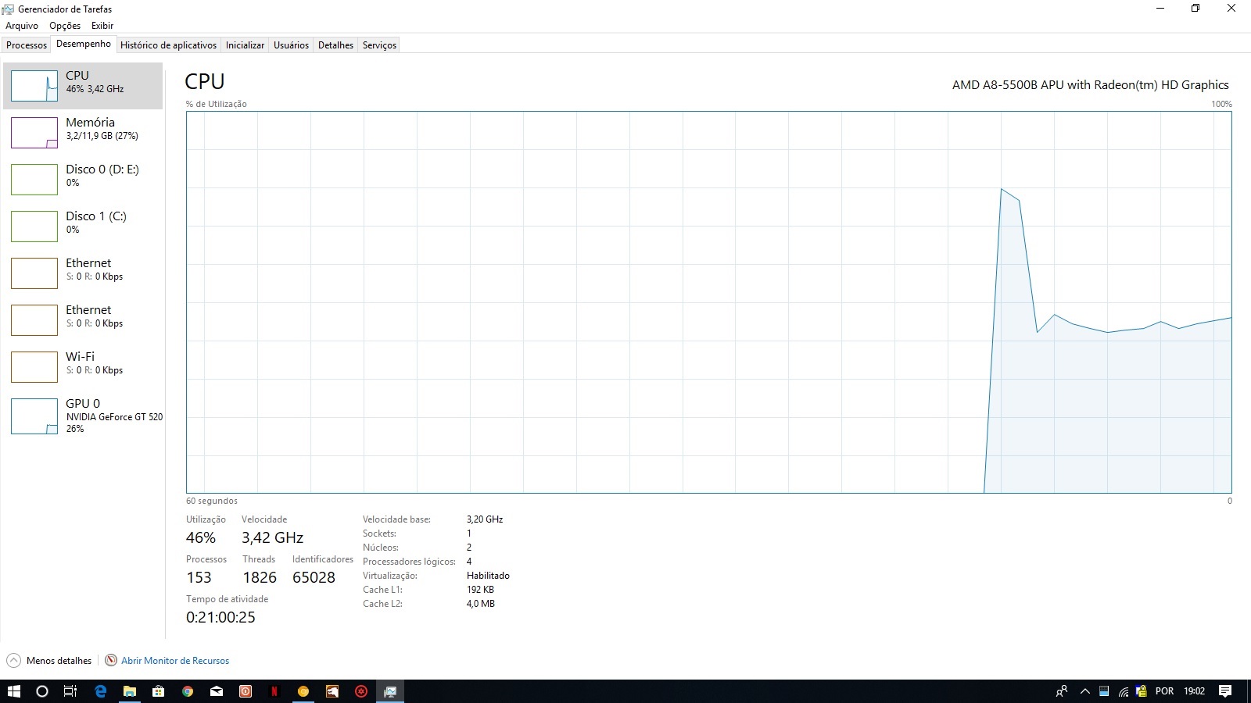1251x703 pixels.
Task: Open the action center notifications icon
Action: (1225, 691)
